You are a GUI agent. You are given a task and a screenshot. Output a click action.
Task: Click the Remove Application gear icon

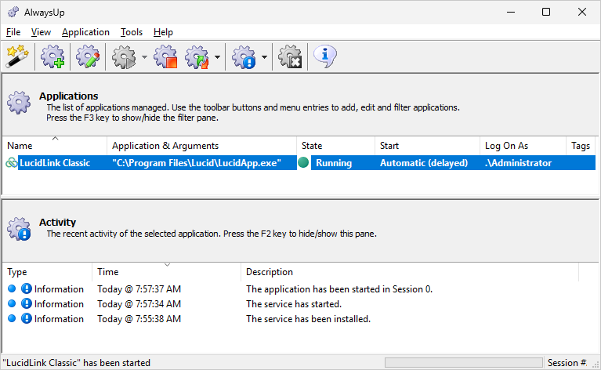click(x=290, y=56)
